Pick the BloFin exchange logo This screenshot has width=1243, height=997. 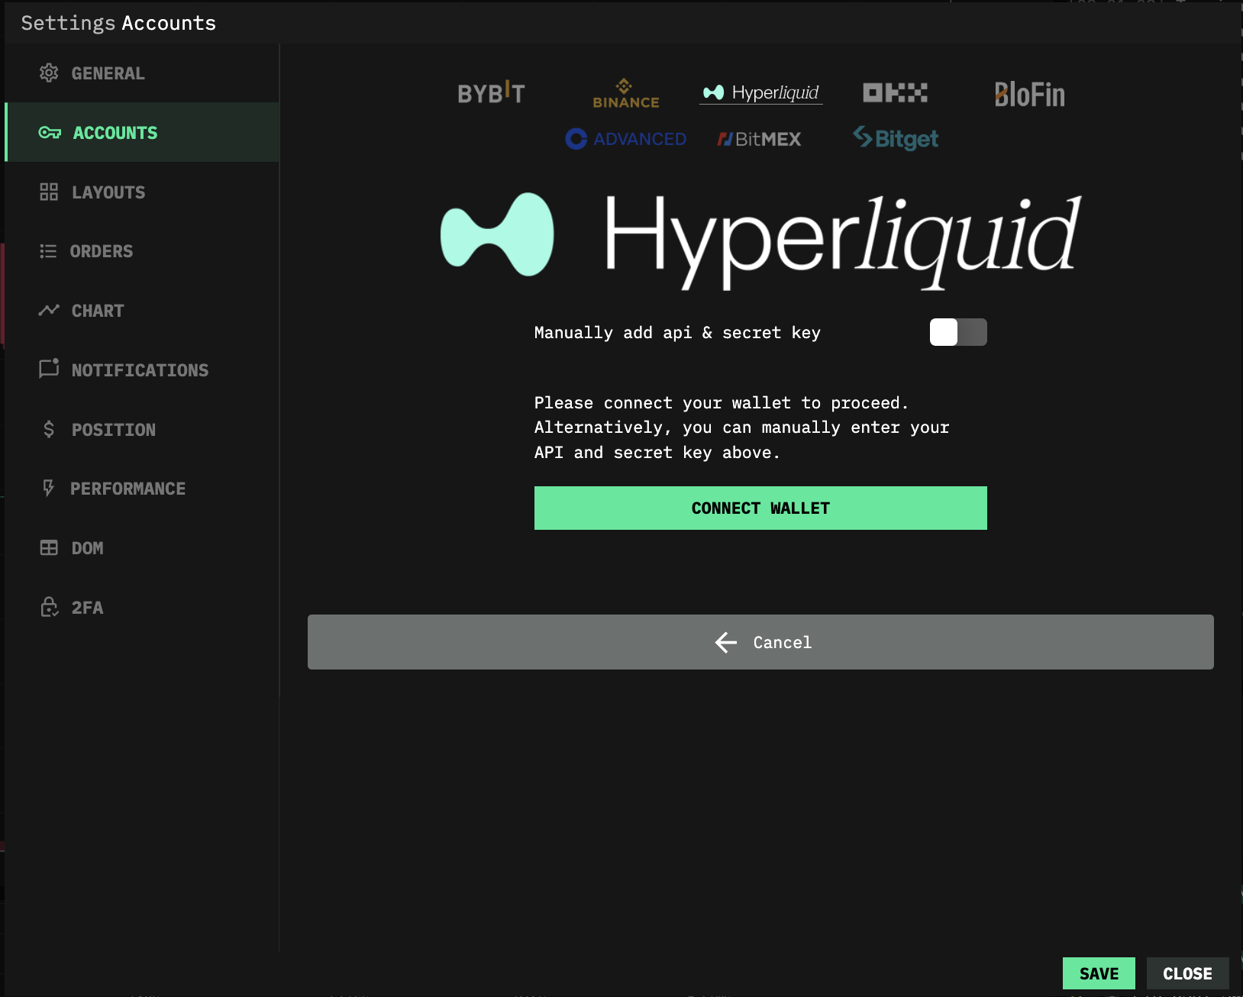(1029, 95)
